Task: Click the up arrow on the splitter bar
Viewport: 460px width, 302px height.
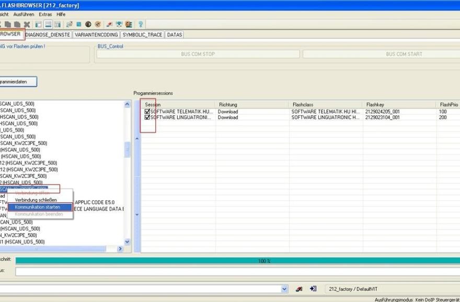Action: click(137, 139)
